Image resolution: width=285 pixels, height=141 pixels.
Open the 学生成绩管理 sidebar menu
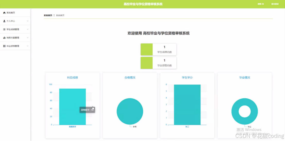15,29
